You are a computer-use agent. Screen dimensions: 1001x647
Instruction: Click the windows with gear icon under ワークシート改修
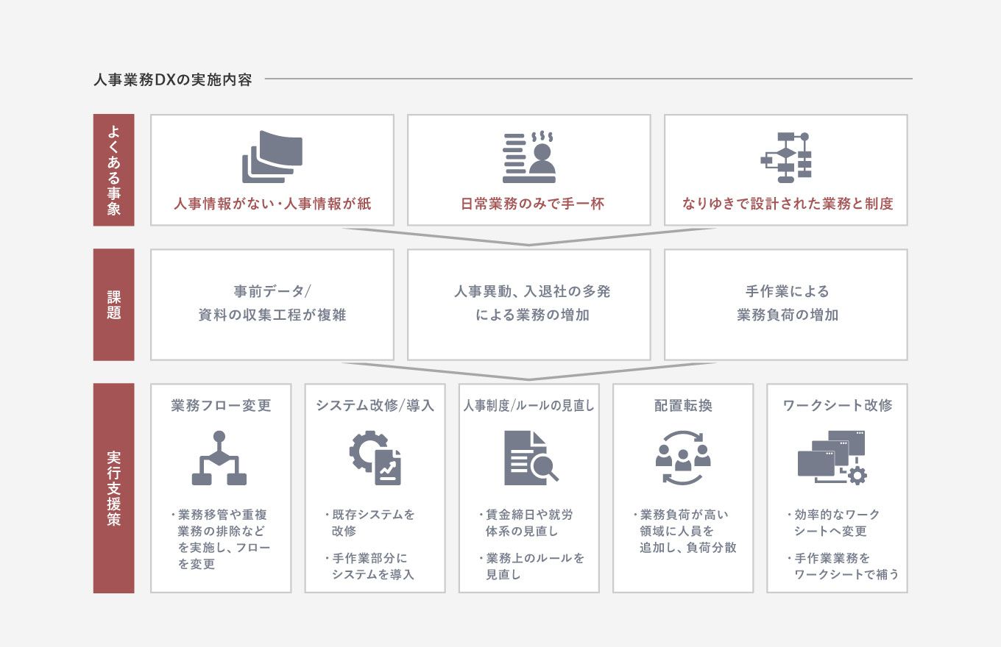click(832, 458)
